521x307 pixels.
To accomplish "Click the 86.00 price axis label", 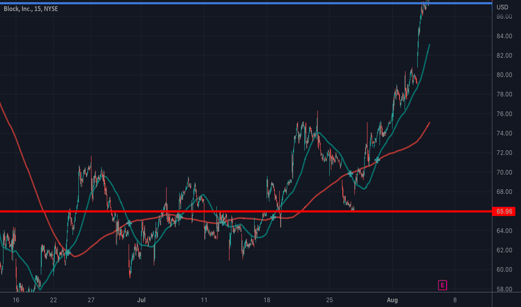I will click(504, 17).
